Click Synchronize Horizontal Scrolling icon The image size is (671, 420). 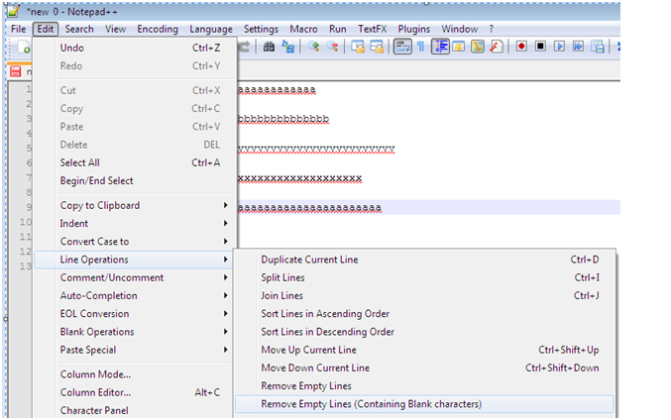coord(377,47)
